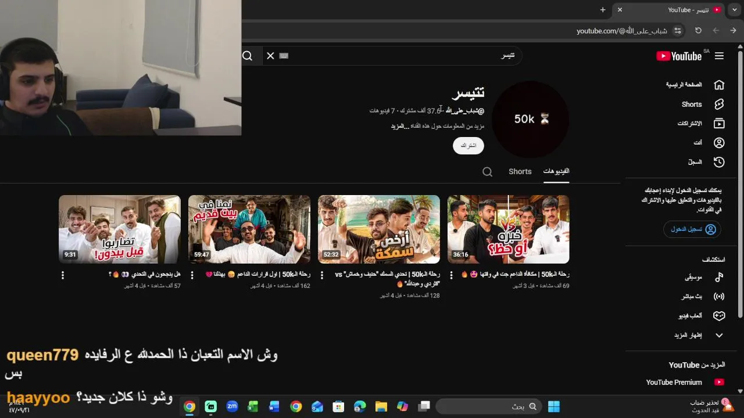Switch to the channel Shorts tab
The image size is (744, 418).
(x=520, y=172)
